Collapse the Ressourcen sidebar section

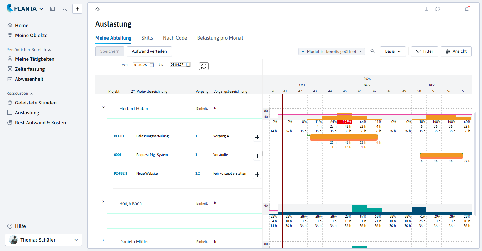coord(32,94)
